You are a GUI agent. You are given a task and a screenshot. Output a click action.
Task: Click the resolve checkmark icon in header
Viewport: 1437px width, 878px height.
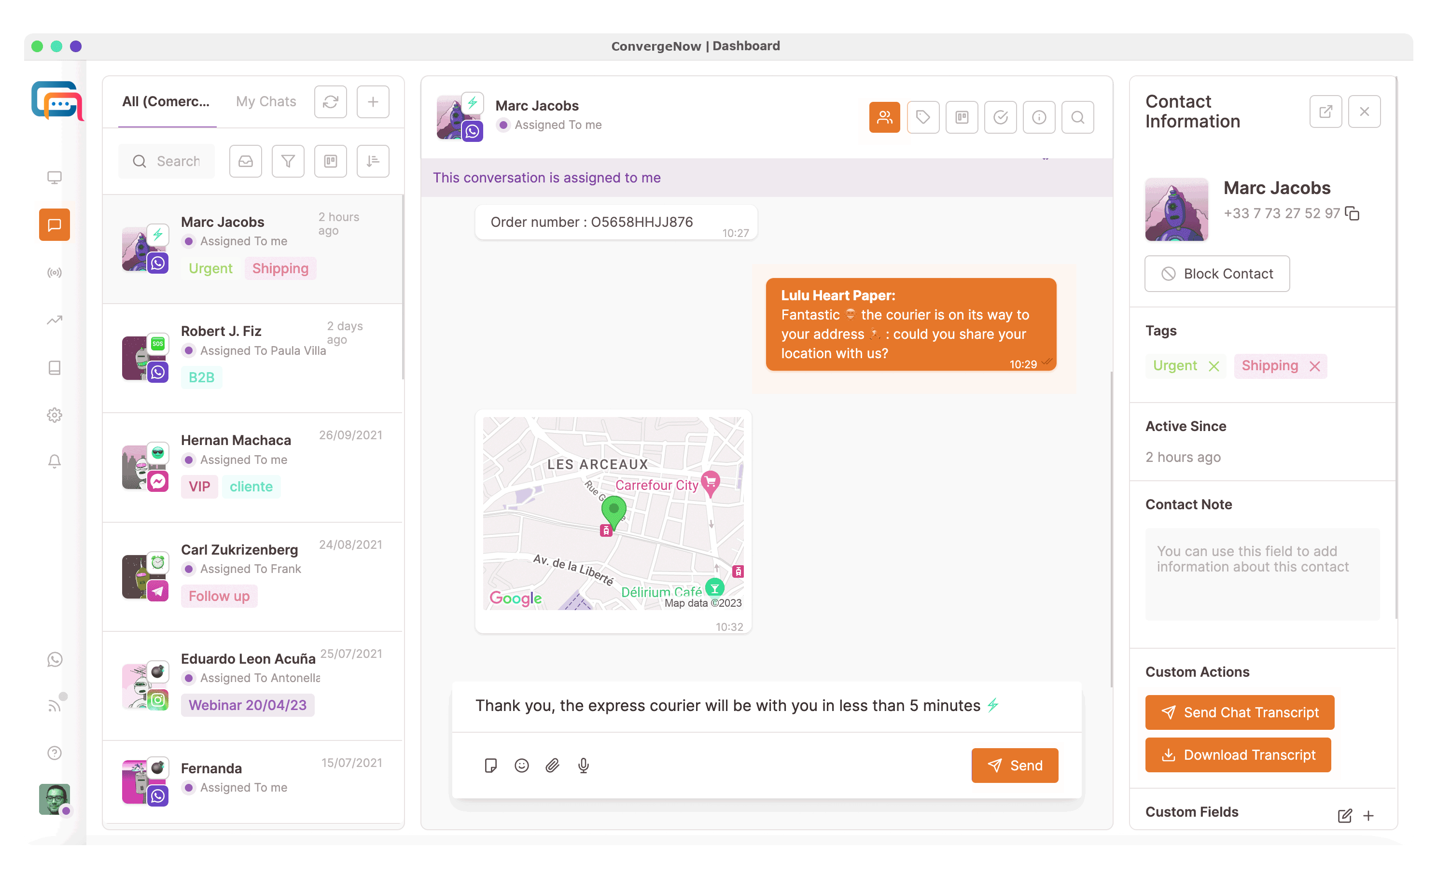(x=1000, y=117)
